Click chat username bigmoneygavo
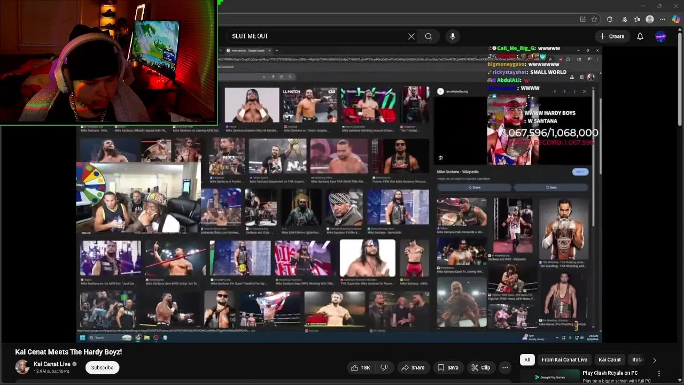The image size is (684, 385). pos(507,64)
